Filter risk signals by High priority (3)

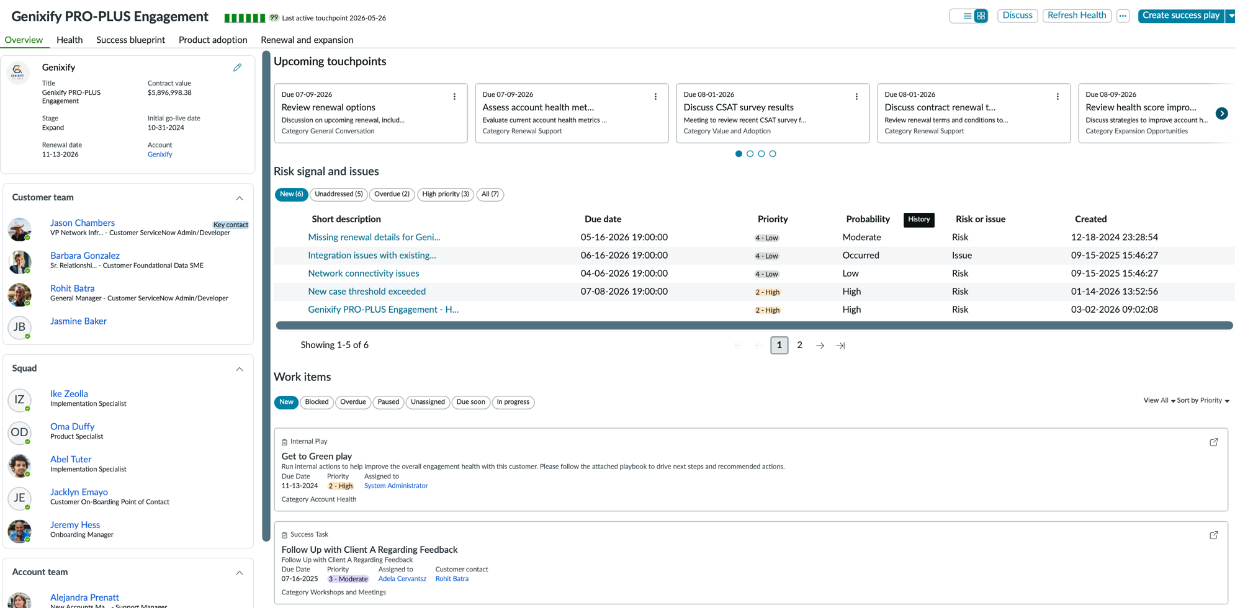pyautogui.click(x=446, y=195)
